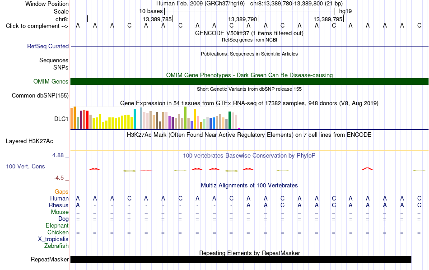
Task: Click the 4.88 PhyloP upper limit value
Action: [x=58, y=155]
